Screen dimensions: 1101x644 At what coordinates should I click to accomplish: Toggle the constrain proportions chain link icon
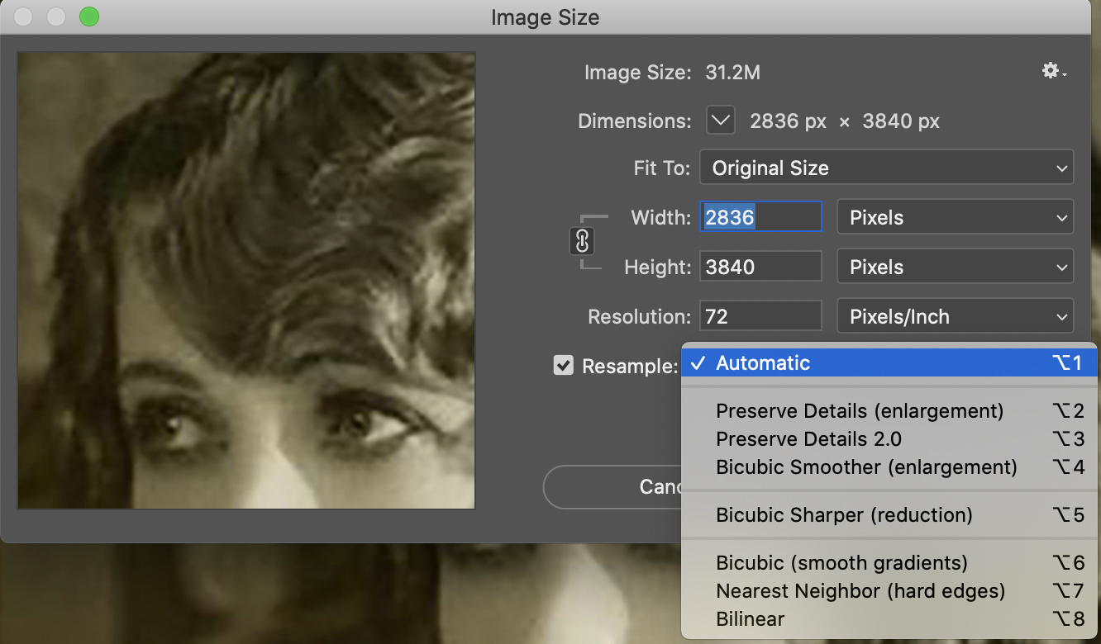point(582,242)
